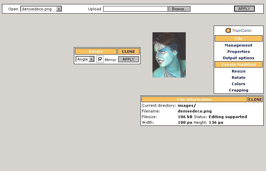The image size is (266, 171).
Task: Click the blue face image preview
Action: [169, 55]
